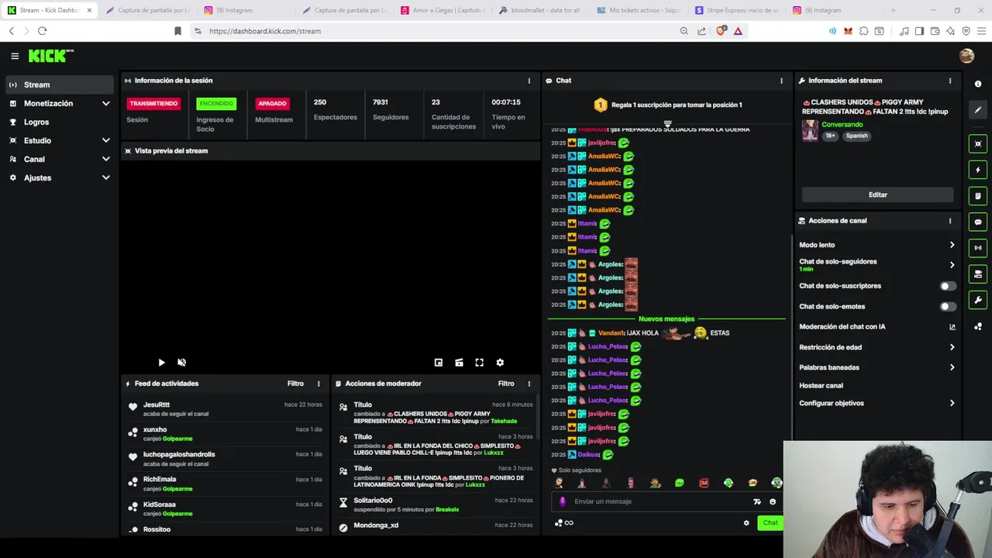Viewport: 992px width, 558px height.
Task: Open emoji picker in chat input
Action: pyautogui.click(x=773, y=501)
